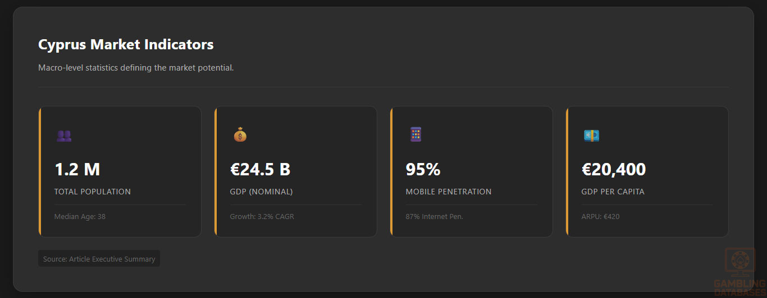Click the mobile phone icon
767x298 pixels.
point(416,134)
